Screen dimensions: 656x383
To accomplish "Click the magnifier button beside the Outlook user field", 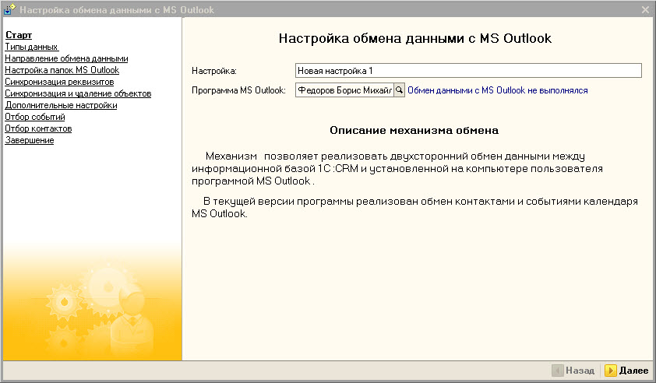I will [x=400, y=90].
